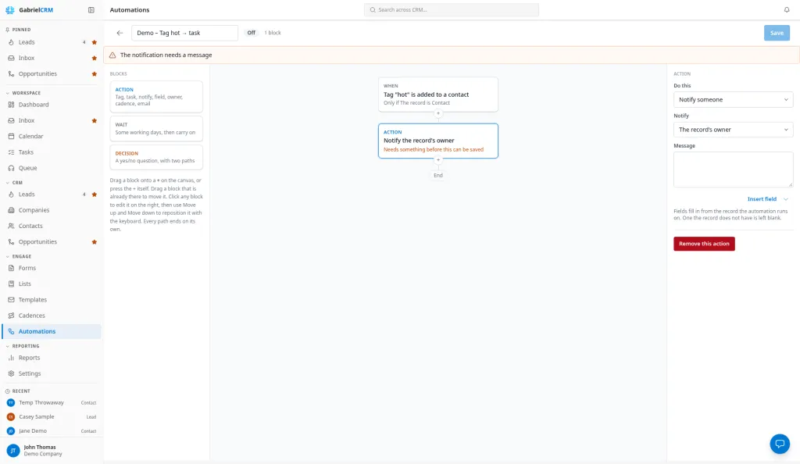Toggle the workspace Inbox star
This screenshot has width=800, height=464.
coord(94,121)
